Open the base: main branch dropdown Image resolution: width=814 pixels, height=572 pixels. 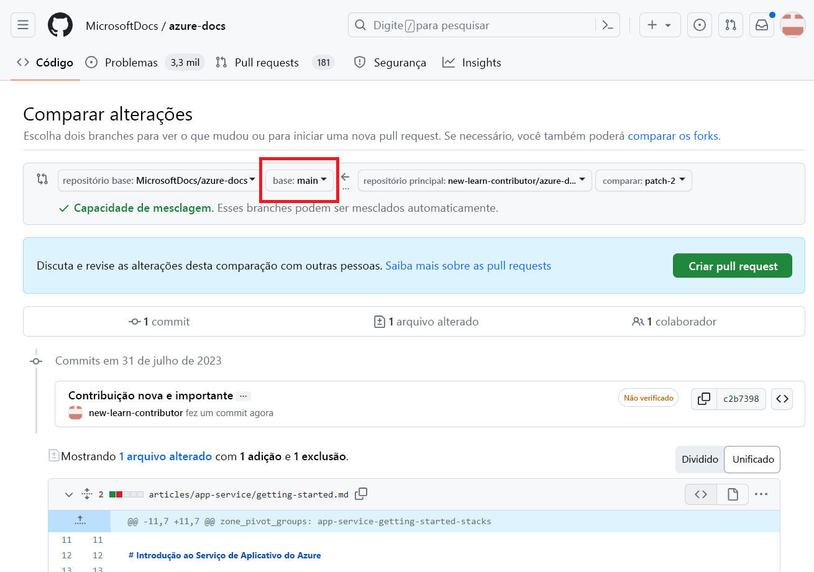299,180
